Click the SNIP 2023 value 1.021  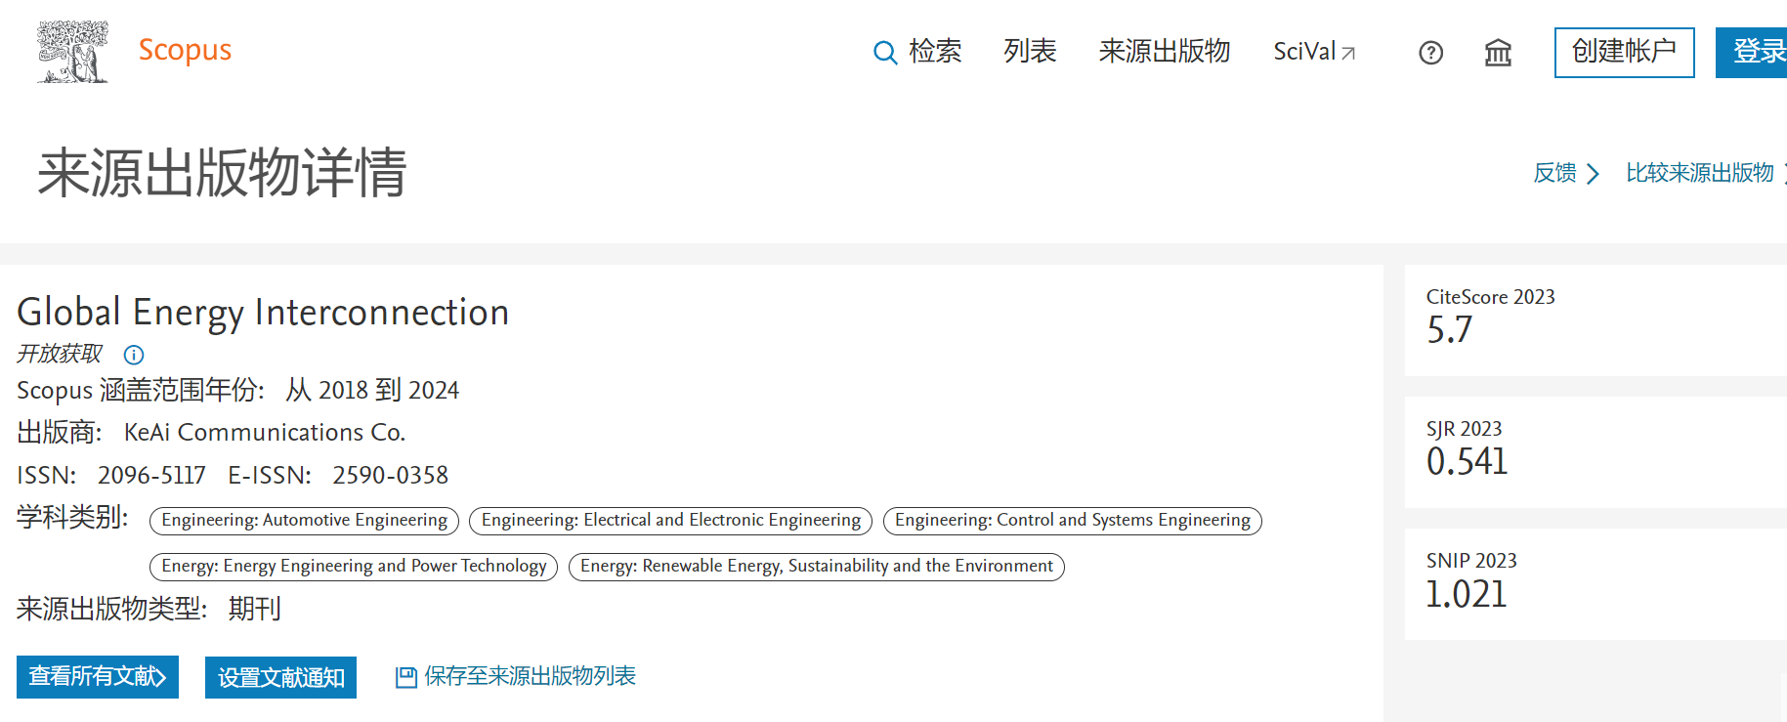(x=1467, y=594)
